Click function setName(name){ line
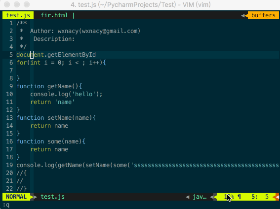The width and height of the screenshot is (280, 209). [56, 118]
